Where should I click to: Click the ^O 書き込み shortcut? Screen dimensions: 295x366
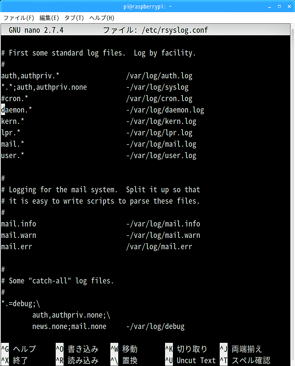[77, 349]
